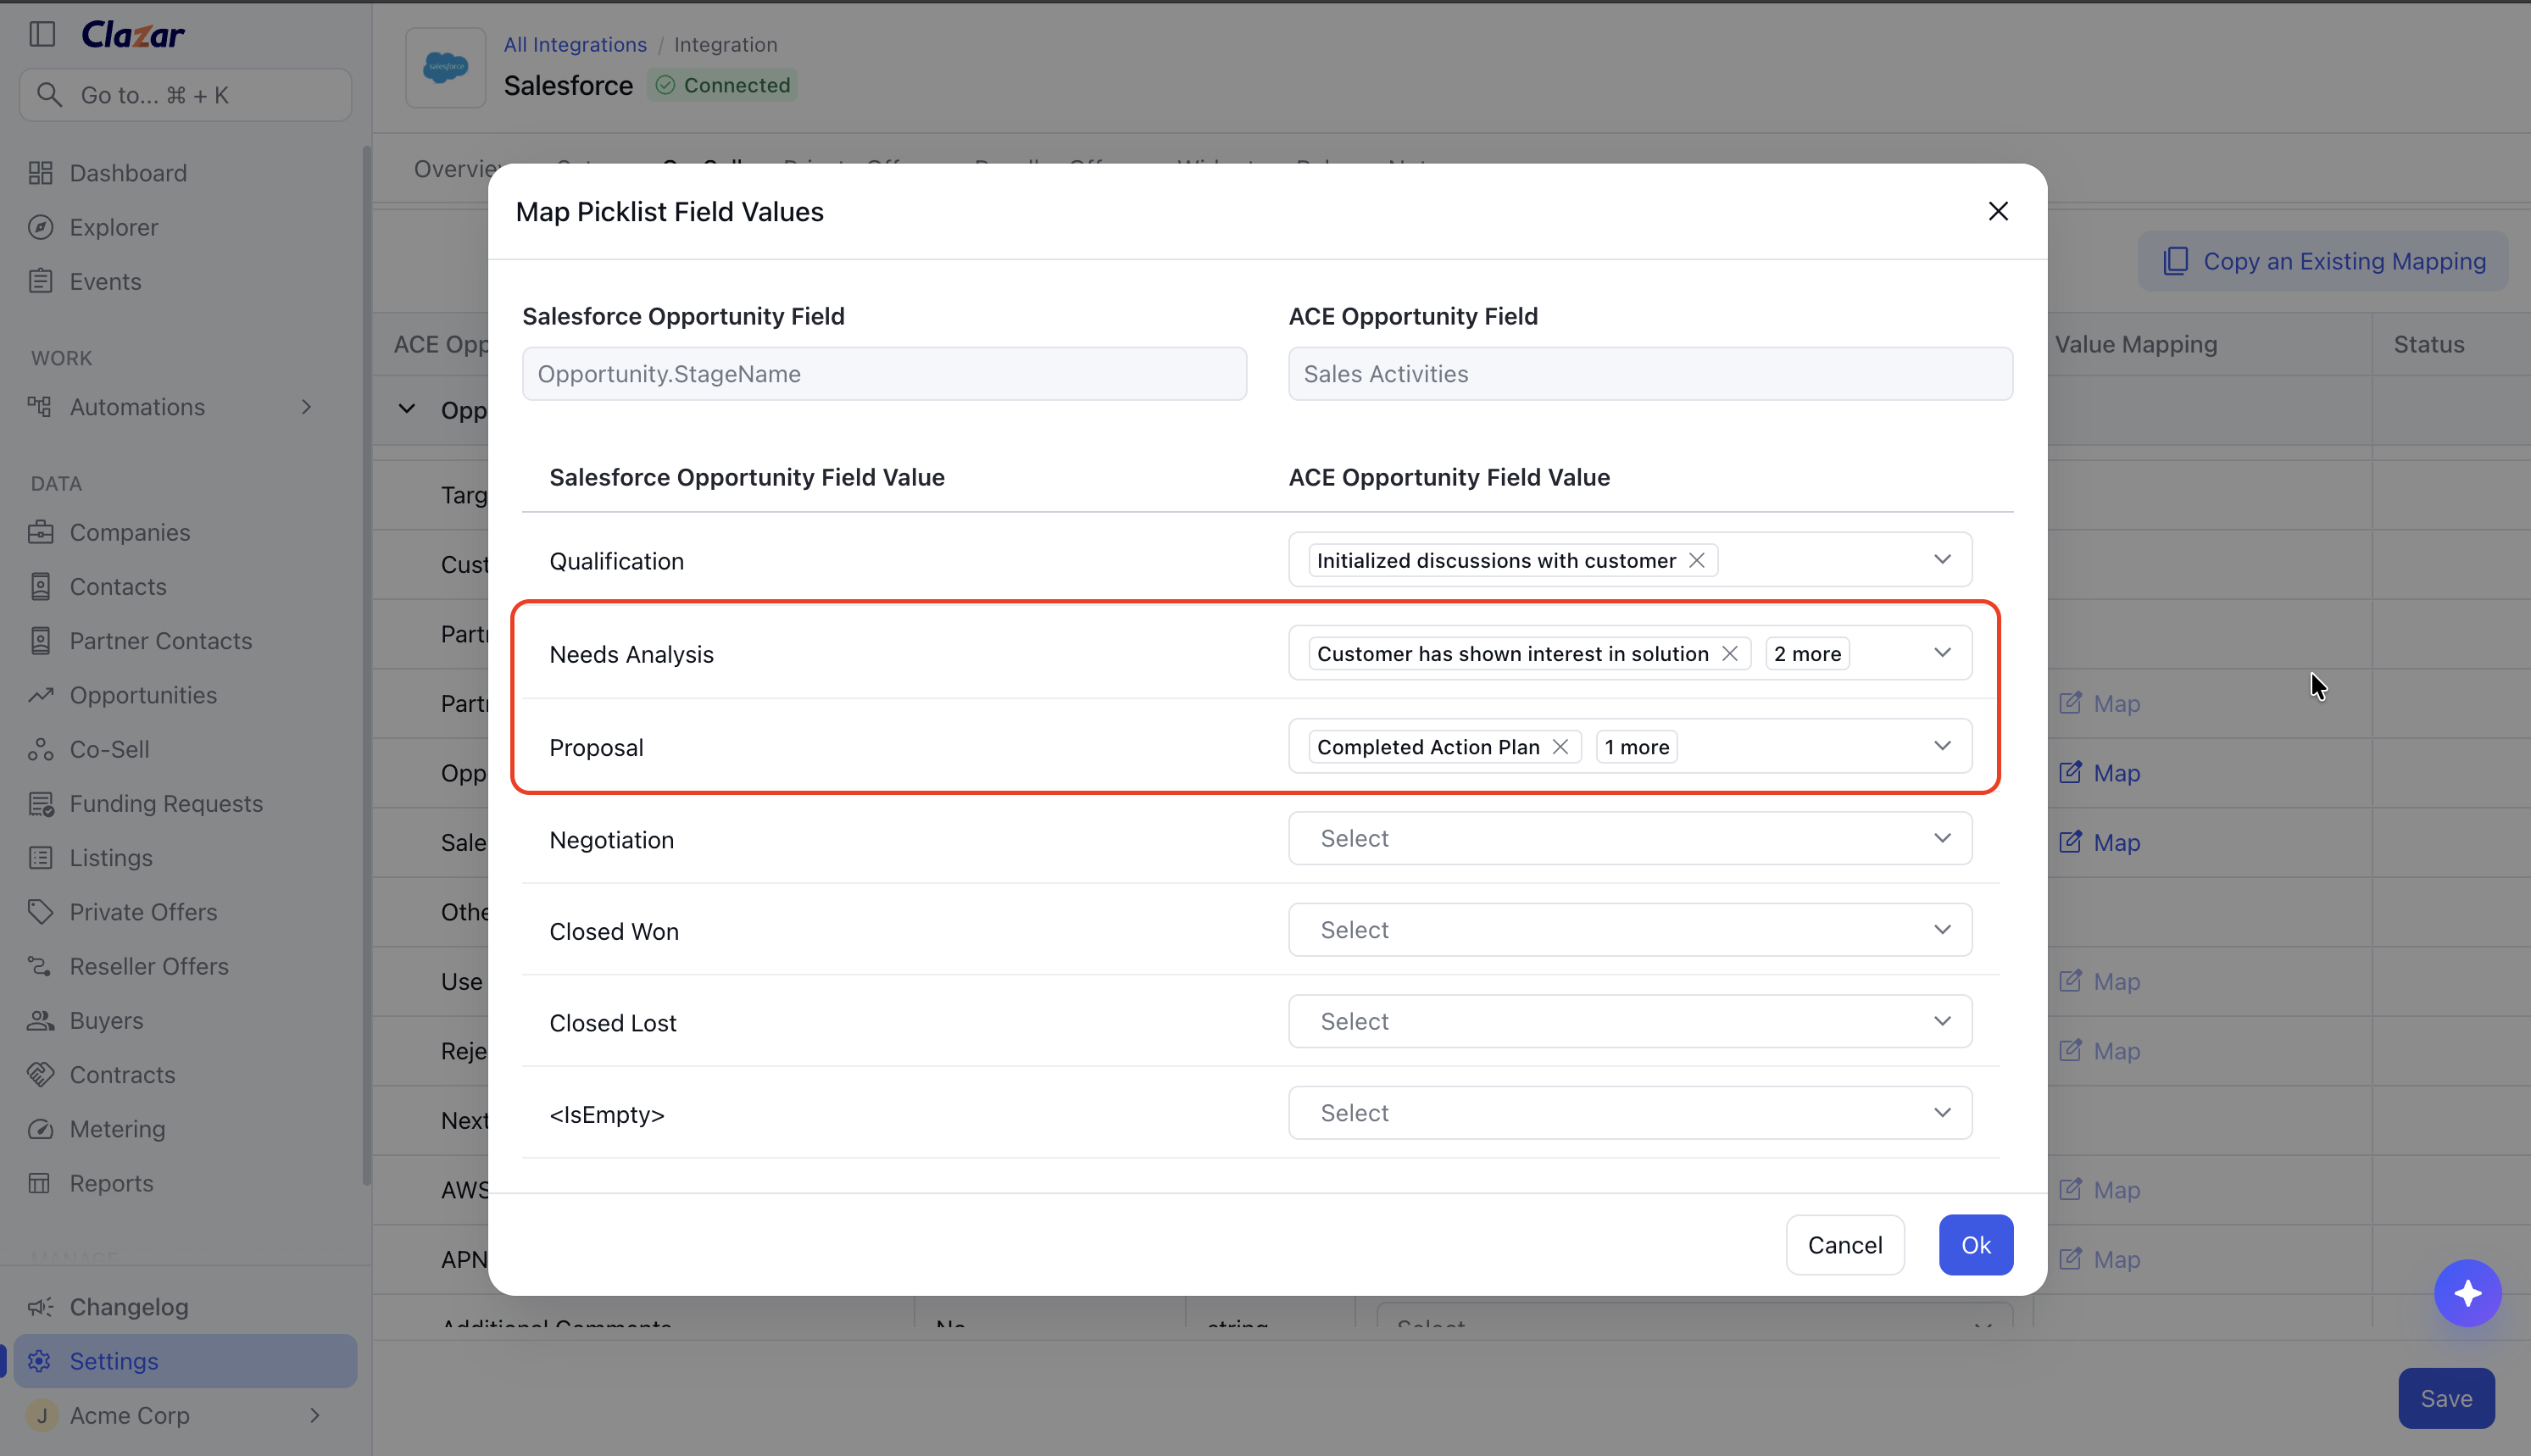Viewport: 2531px width, 1456px height.
Task: Toggle the sidebar collapse icon
Action: click(x=42, y=34)
